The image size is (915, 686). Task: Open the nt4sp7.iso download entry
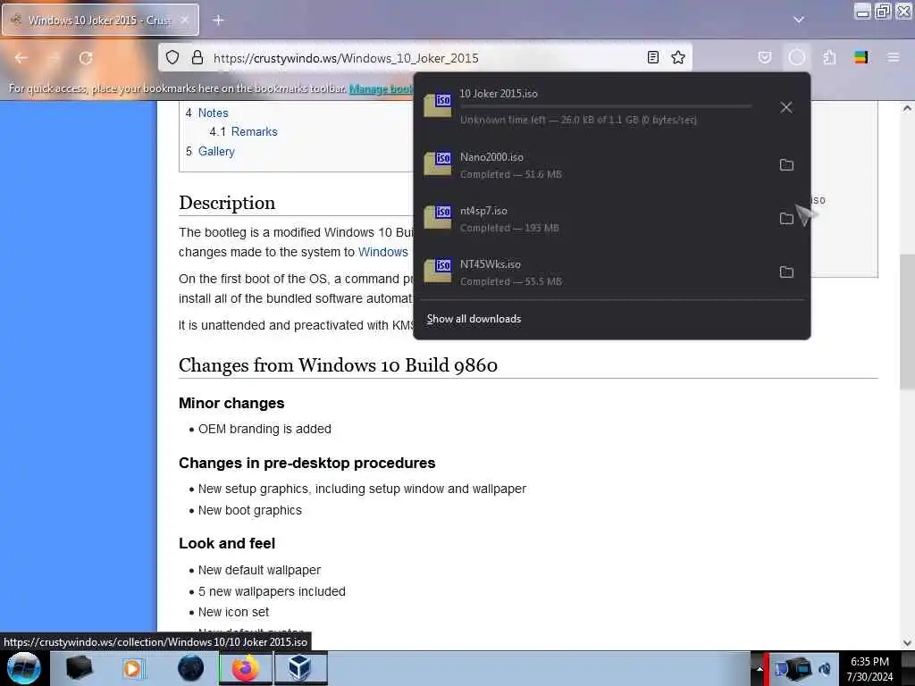(591, 219)
